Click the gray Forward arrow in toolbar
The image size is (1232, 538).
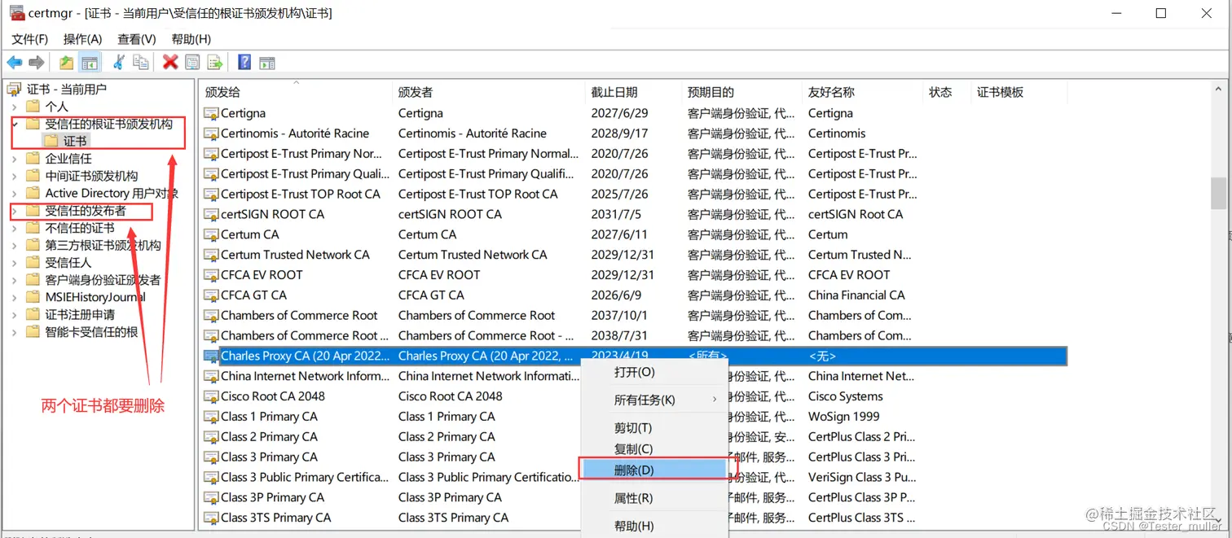tap(37, 63)
